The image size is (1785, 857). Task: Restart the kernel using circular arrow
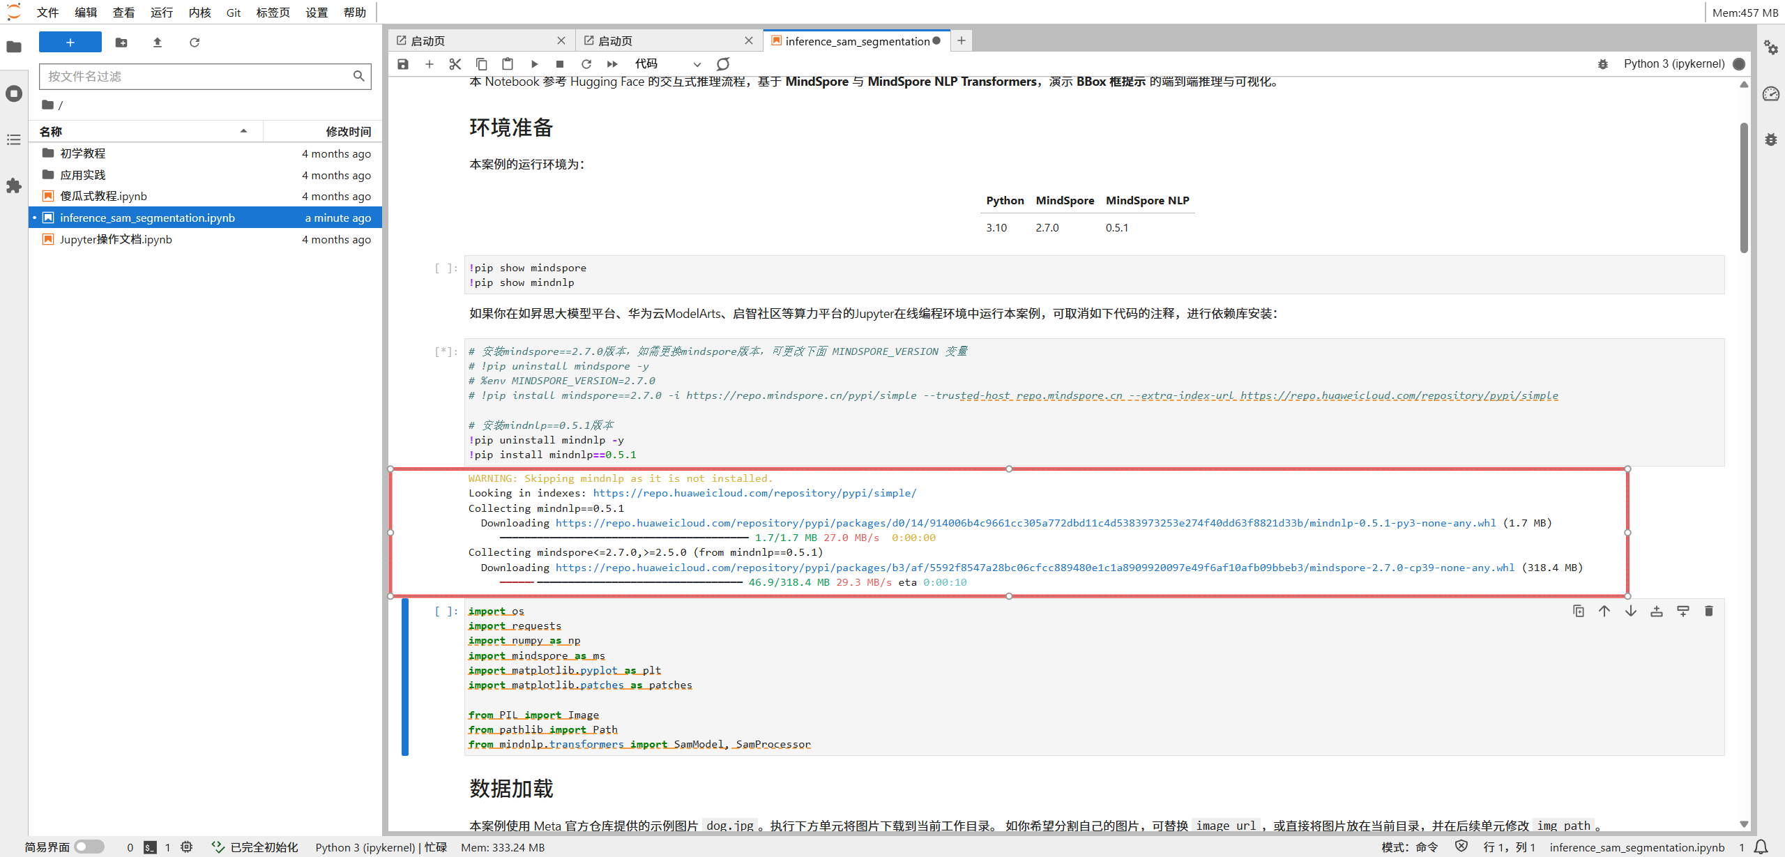(x=586, y=64)
